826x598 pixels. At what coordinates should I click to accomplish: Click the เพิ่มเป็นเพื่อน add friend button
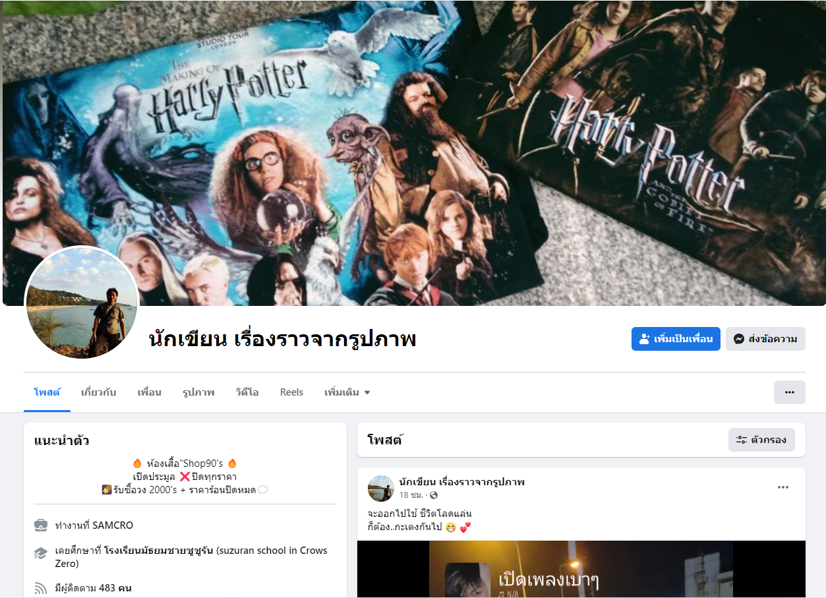(676, 339)
